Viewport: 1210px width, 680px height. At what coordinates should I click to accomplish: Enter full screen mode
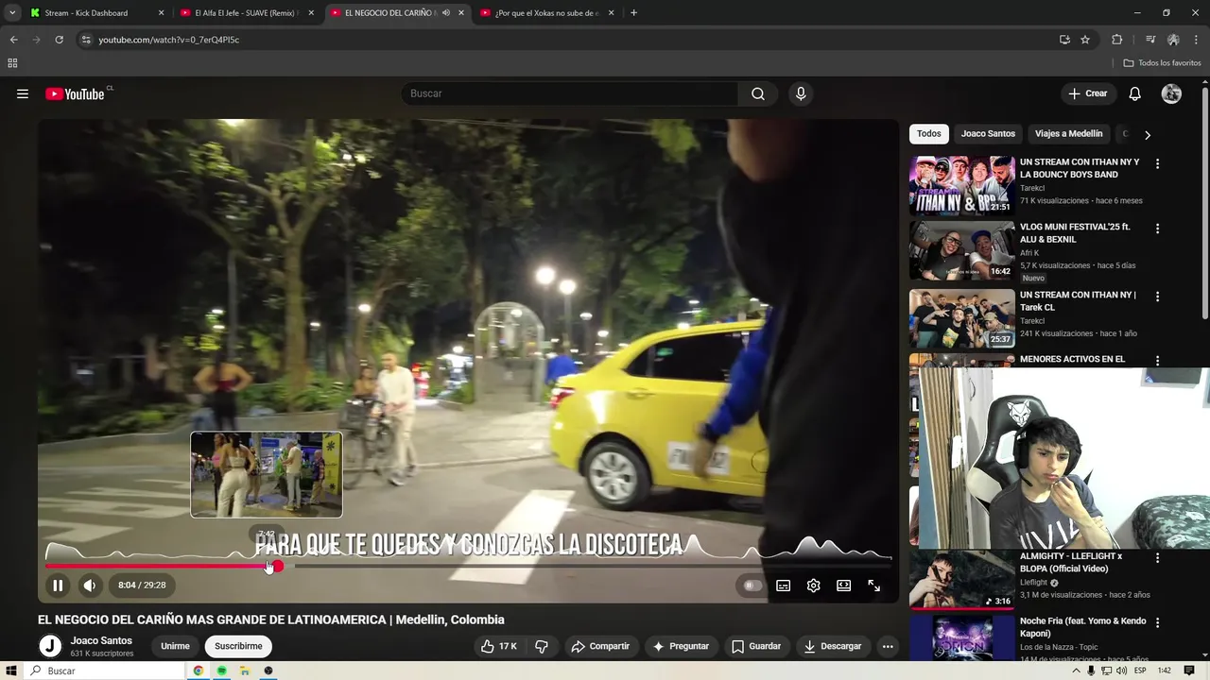(873, 586)
